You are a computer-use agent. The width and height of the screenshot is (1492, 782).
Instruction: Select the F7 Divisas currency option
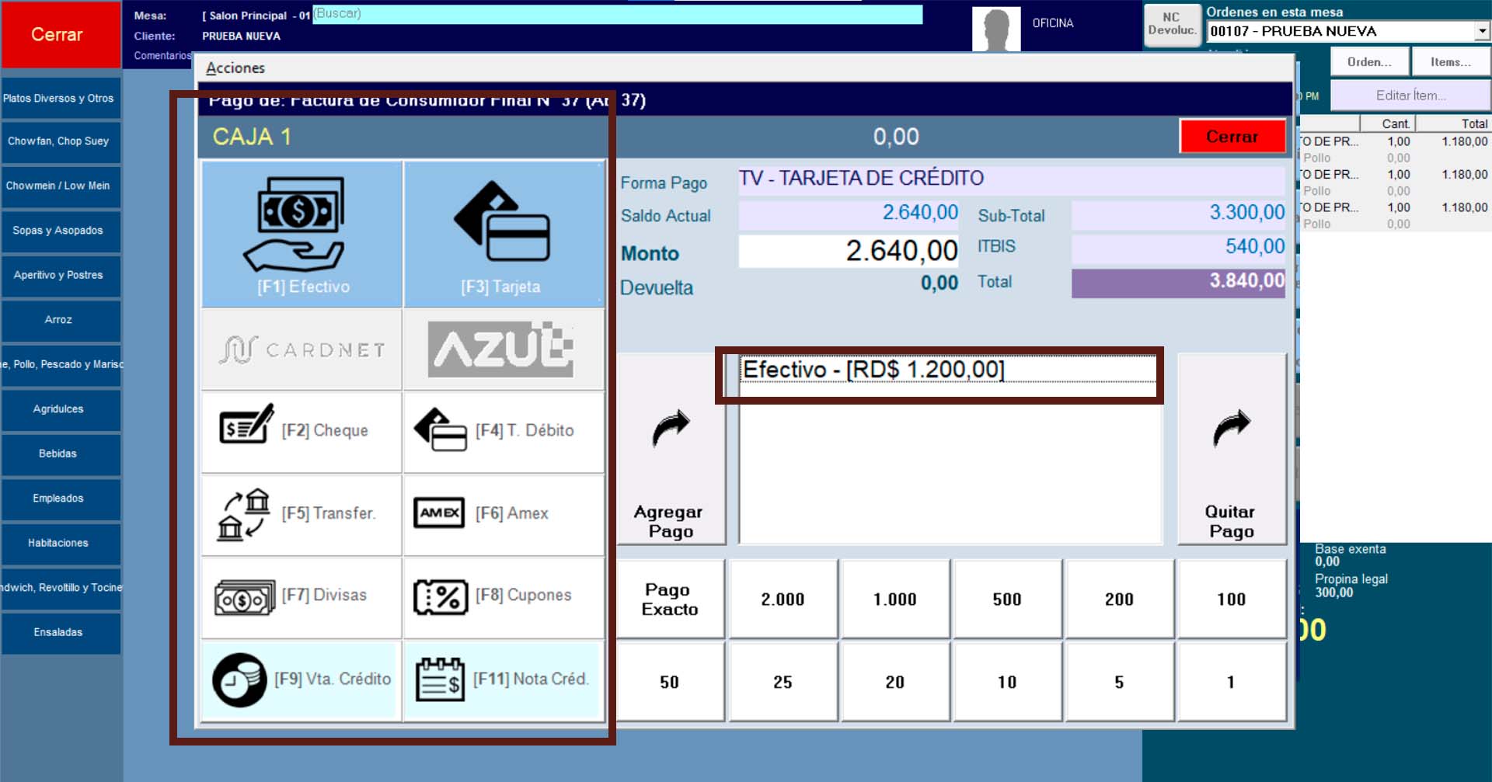coord(302,596)
